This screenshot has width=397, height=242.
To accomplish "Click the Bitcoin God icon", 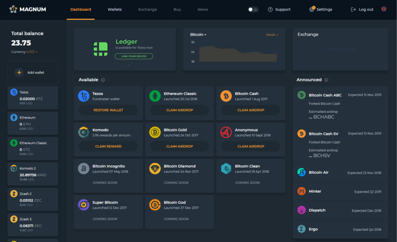I will click(x=155, y=205).
